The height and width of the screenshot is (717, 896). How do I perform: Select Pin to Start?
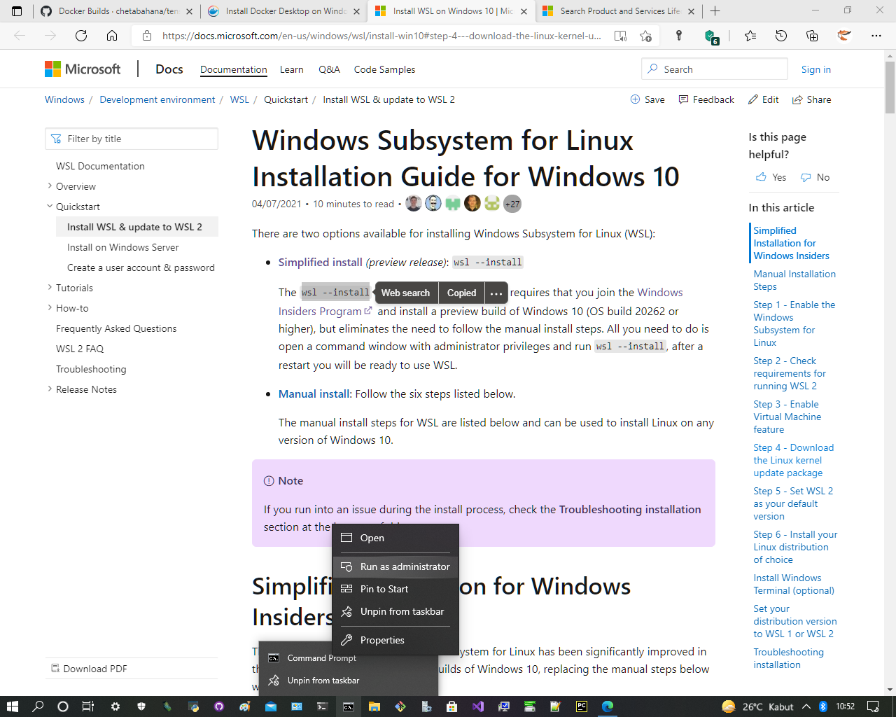[395, 589]
